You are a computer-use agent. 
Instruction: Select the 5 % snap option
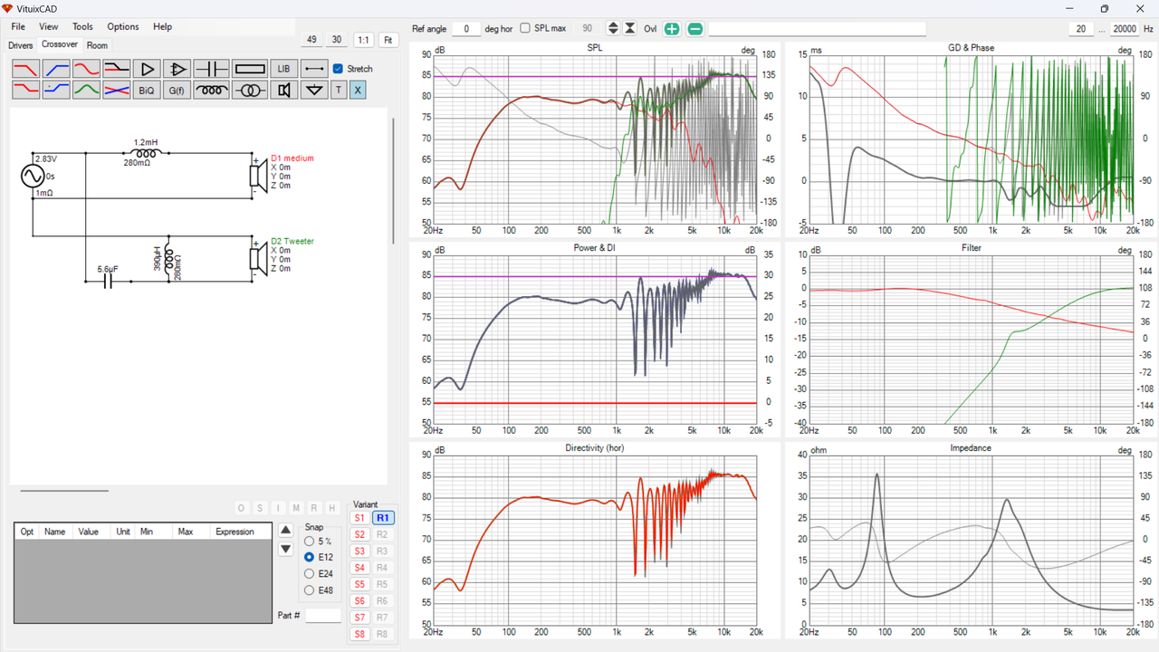pyautogui.click(x=310, y=541)
